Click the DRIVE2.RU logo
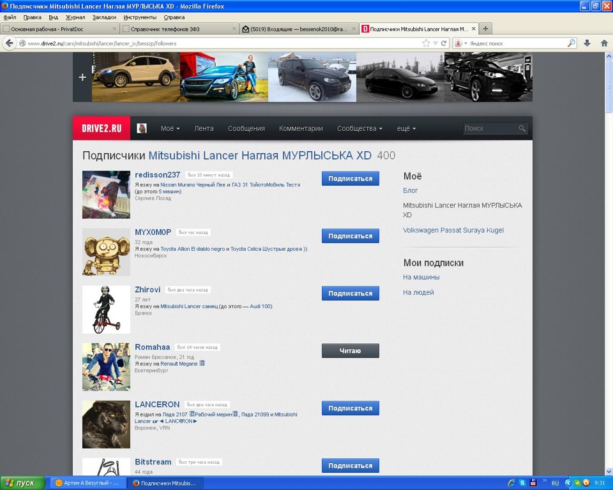The height and width of the screenshot is (490, 613). tap(102, 128)
